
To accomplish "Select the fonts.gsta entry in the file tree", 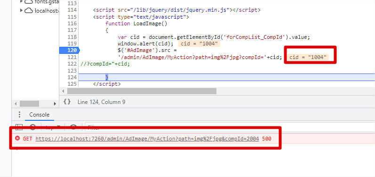I will [47, 2].
